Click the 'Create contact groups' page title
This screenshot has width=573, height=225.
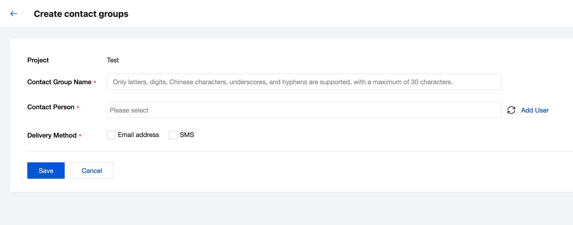81,14
